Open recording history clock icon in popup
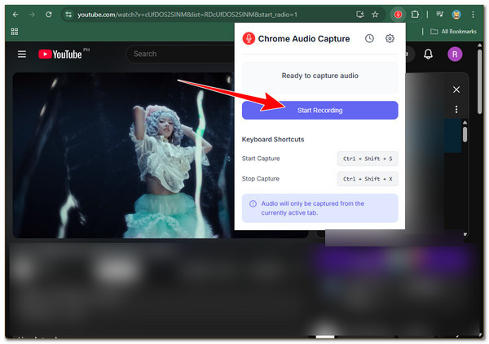 (369, 38)
